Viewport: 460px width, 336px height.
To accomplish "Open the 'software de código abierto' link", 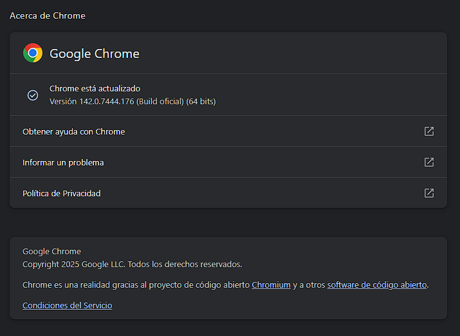I will (377, 285).
